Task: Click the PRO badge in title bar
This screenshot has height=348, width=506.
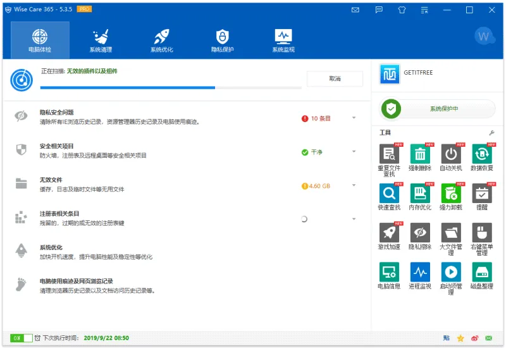Action: pyautogui.click(x=84, y=9)
